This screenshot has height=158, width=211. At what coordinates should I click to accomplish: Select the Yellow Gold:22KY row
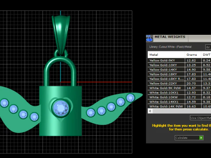coord(179,83)
